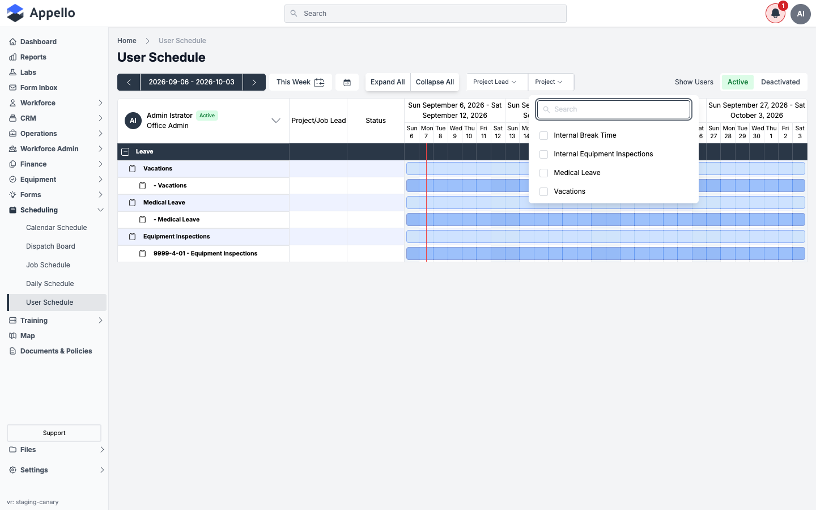Go to next date range arrow
816x520 pixels.
coord(254,82)
